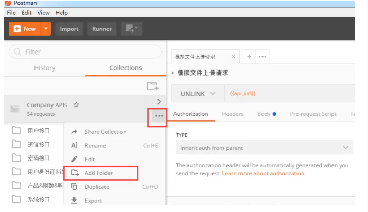Click the Rename text-cursor icon
Screen dimensions: 368x212
pos(74,146)
